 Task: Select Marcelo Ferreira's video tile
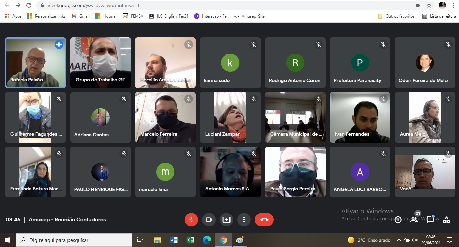(165, 117)
